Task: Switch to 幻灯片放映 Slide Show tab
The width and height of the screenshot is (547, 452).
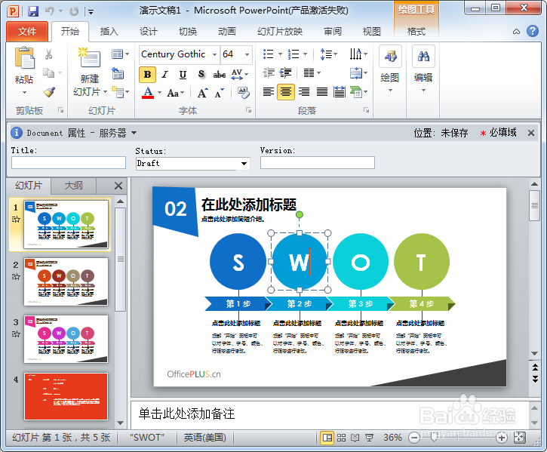Action: [280, 32]
